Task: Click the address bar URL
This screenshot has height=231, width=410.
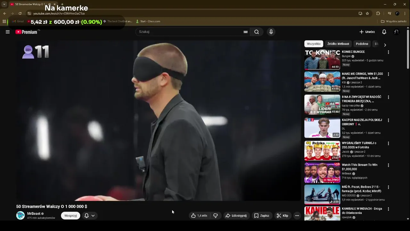Action: (x=59, y=13)
